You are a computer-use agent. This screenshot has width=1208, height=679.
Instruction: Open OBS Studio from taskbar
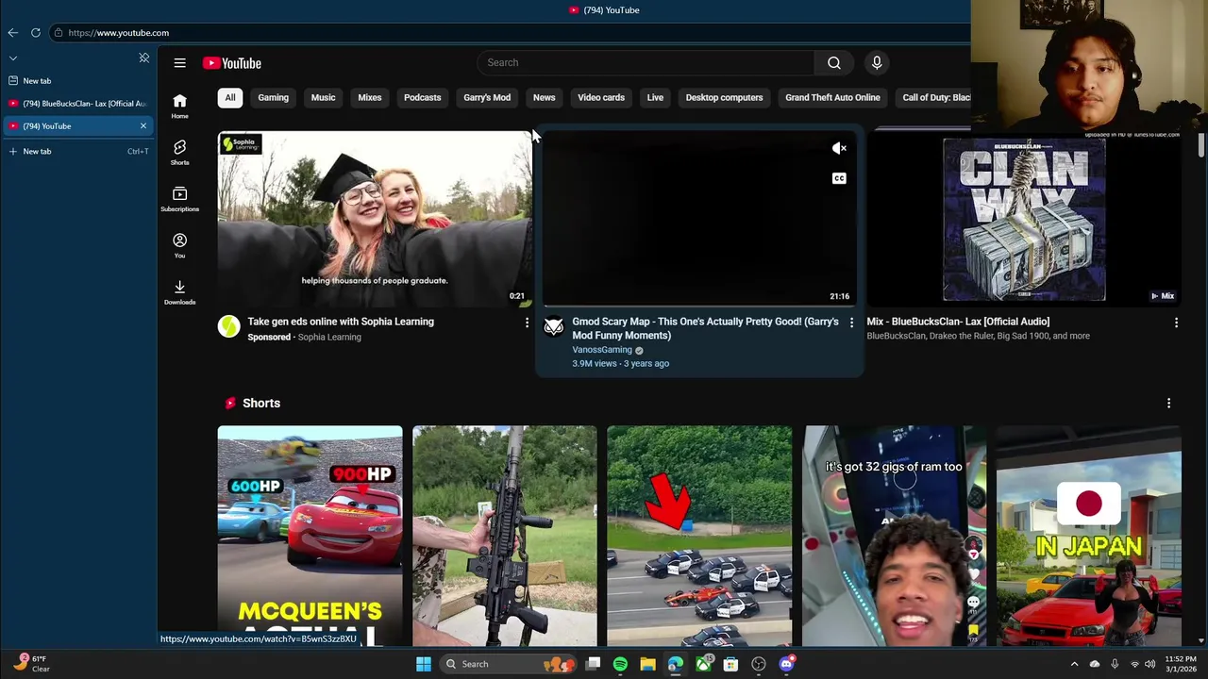tap(759, 664)
